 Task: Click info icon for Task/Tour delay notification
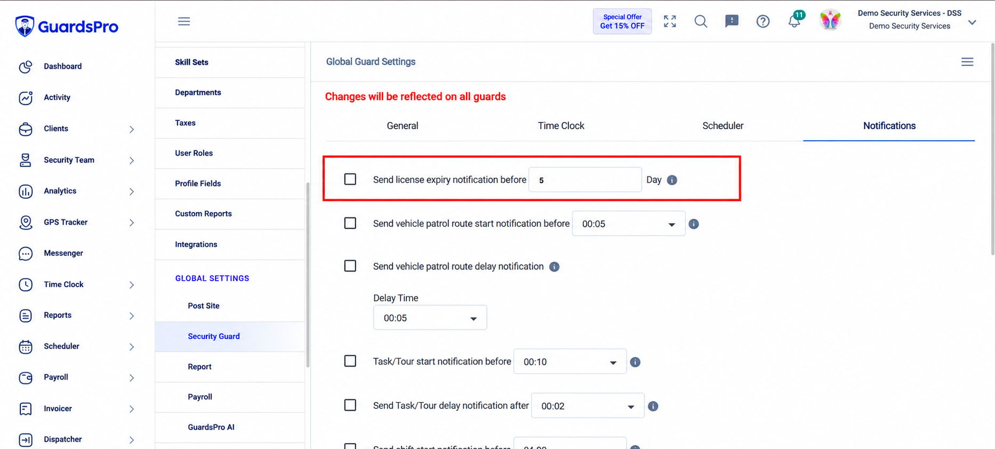(x=653, y=406)
